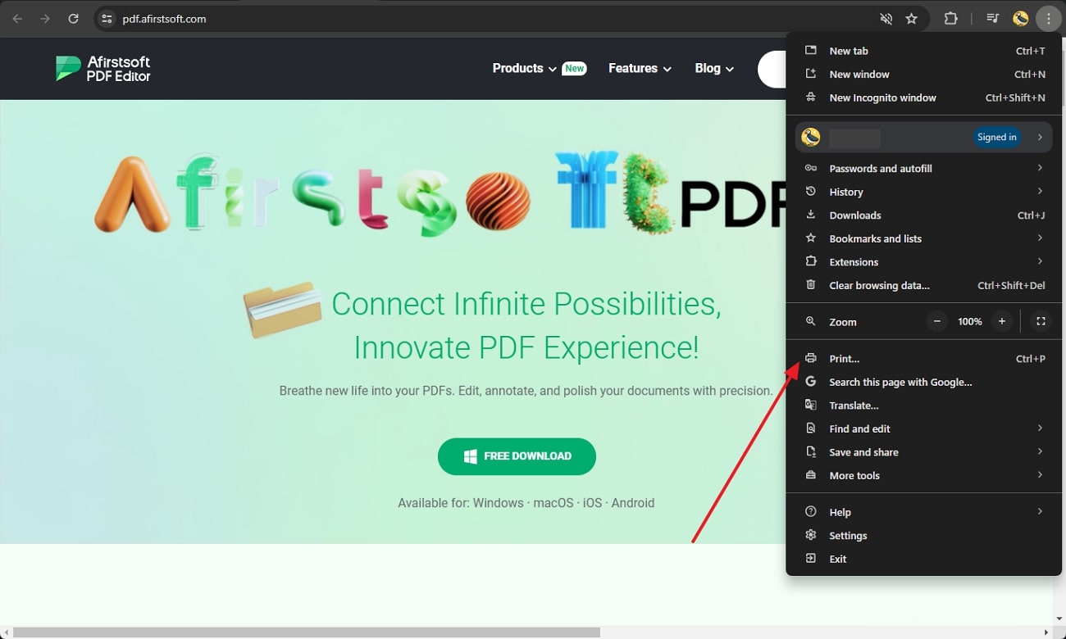Expand the Blog dropdown in site navigation
The height and width of the screenshot is (639, 1066).
[714, 69]
